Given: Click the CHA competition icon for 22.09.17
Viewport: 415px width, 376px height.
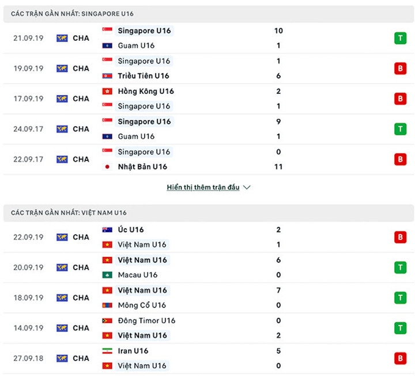Looking at the screenshot, I should click(x=62, y=159).
